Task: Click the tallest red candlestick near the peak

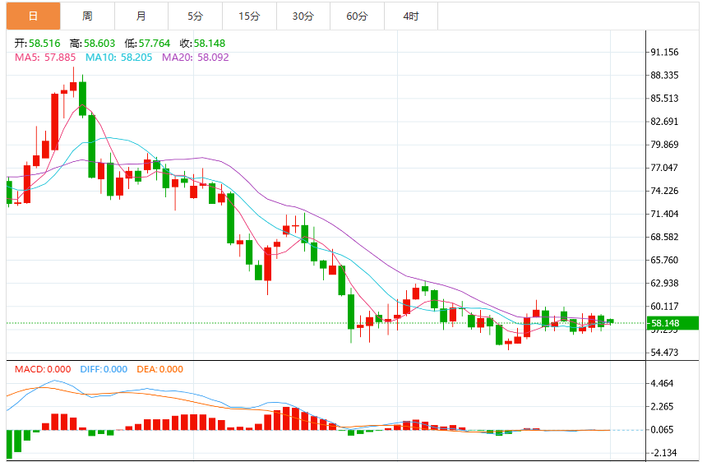Action: click(55, 122)
